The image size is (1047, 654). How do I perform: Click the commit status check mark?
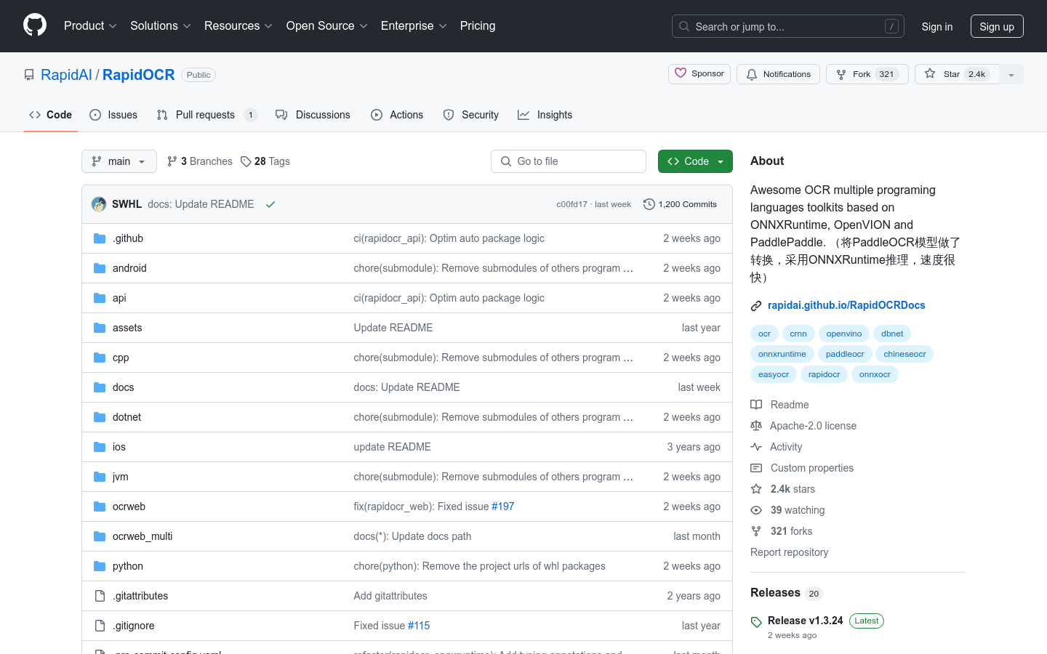pyautogui.click(x=270, y=204)
